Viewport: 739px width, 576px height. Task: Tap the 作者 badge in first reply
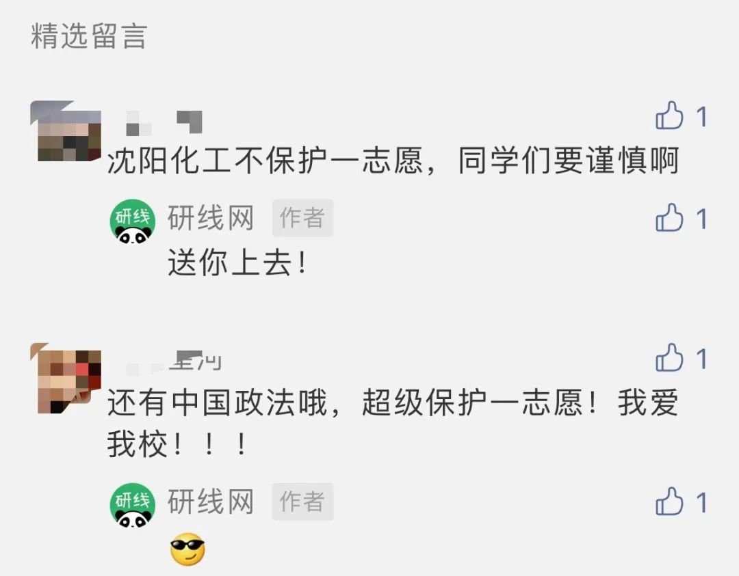pos(302,218)
